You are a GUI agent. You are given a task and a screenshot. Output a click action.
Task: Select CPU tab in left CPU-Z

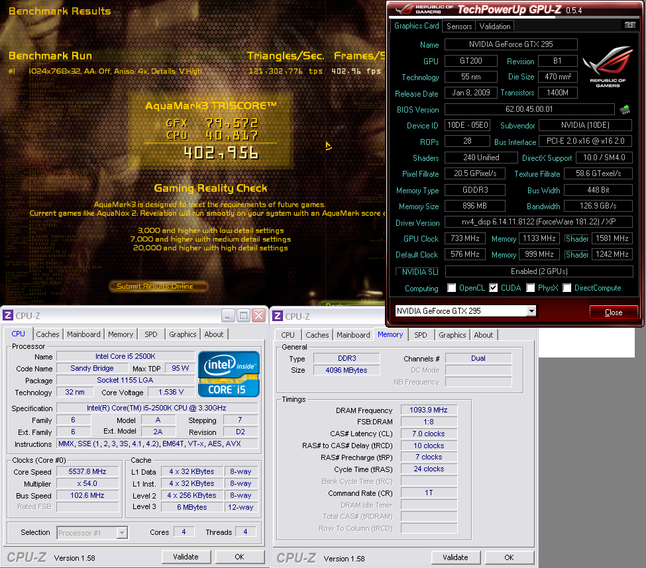coord(18,334)
